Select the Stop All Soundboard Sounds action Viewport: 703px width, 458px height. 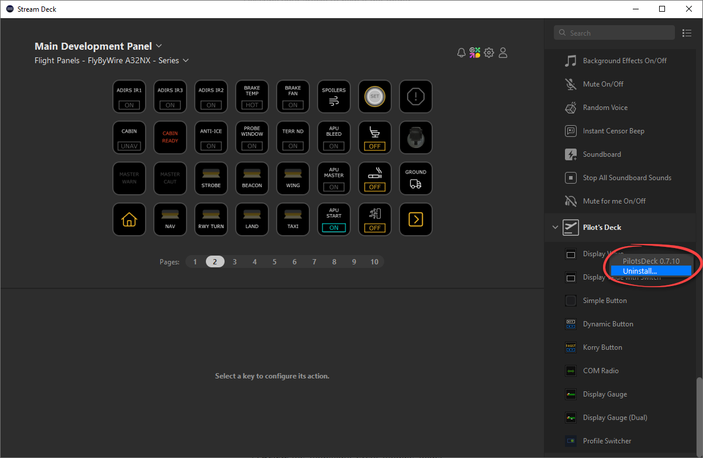[621, 178]
